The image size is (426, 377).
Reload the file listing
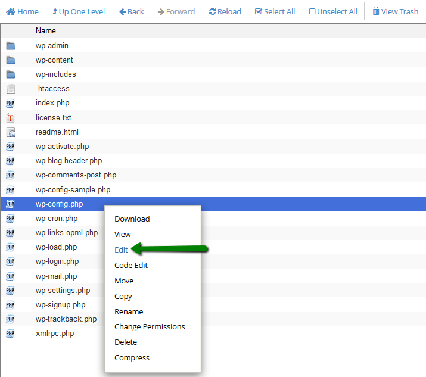click(225, 12)
